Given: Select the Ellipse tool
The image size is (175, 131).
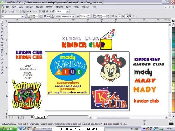Looking at the screenshot, I should coord(2,45).
